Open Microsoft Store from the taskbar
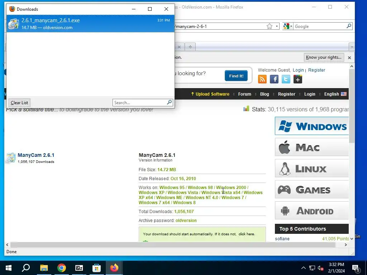The image size is (367, 275). tap(96, 268)
